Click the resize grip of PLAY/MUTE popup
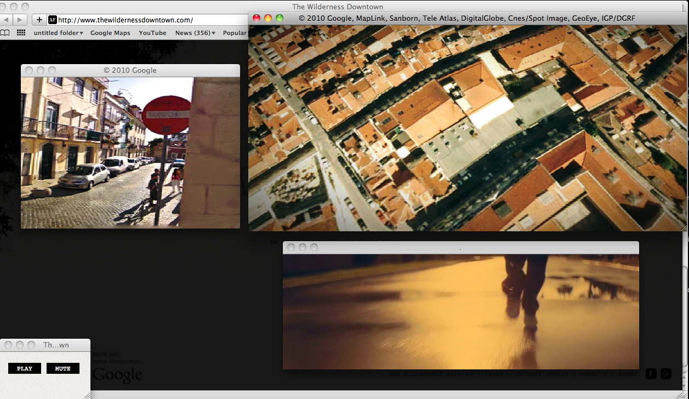 click(87, 395)
